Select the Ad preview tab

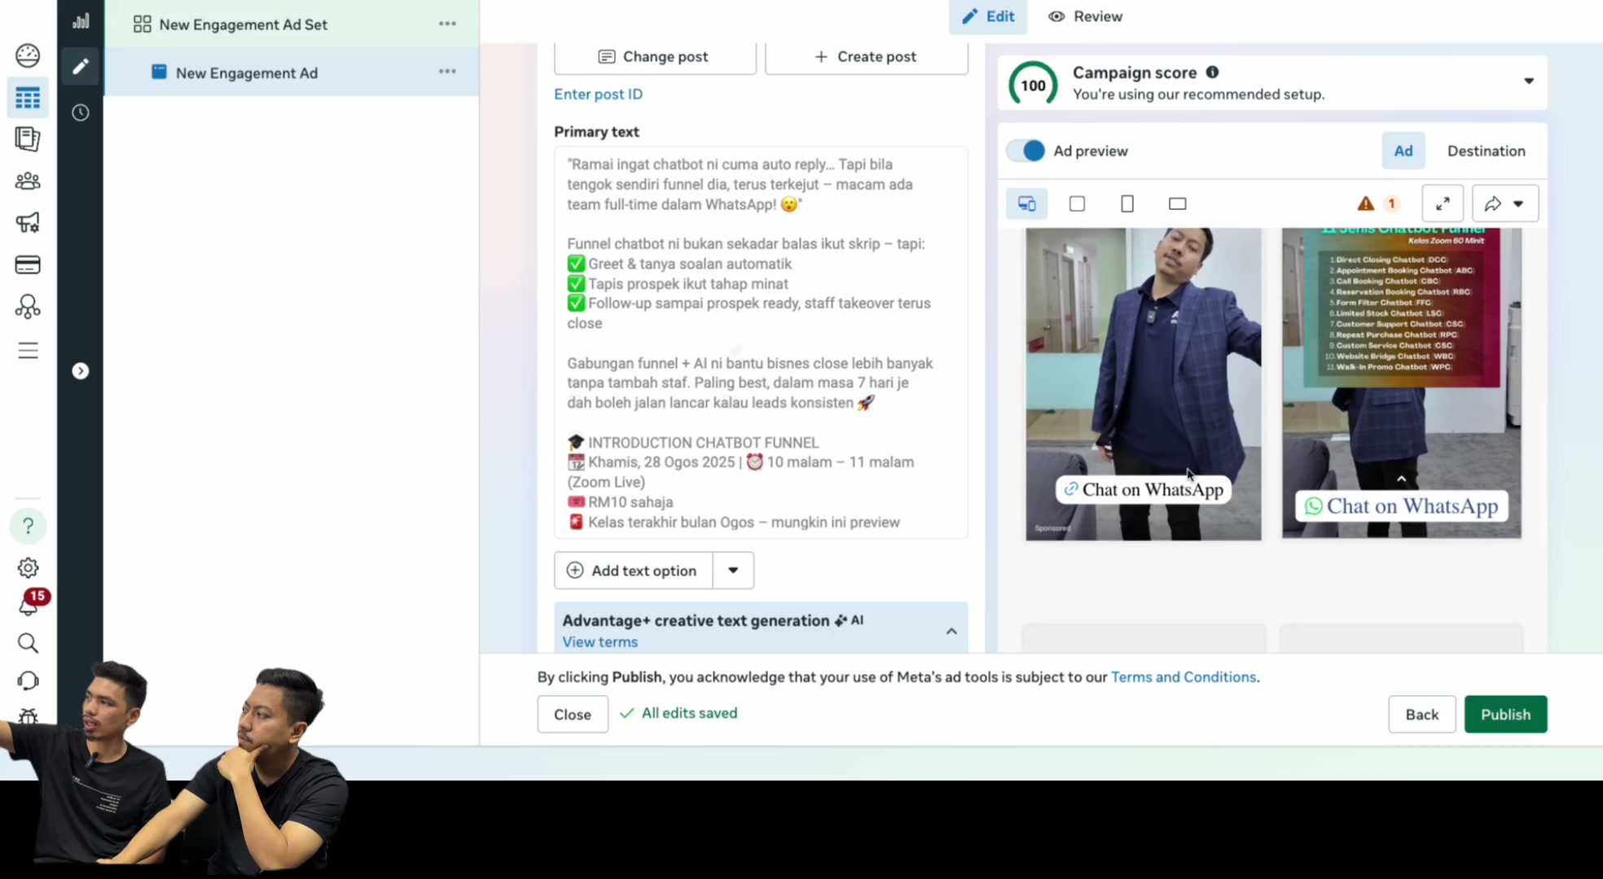1403,151
